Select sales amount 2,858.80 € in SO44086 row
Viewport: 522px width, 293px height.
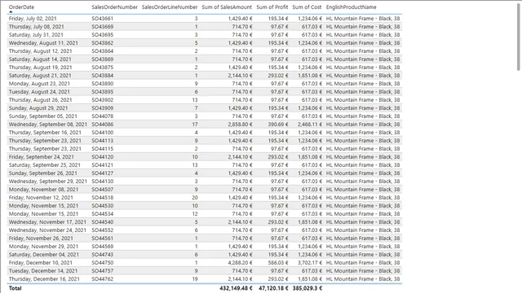coord(240,125)
